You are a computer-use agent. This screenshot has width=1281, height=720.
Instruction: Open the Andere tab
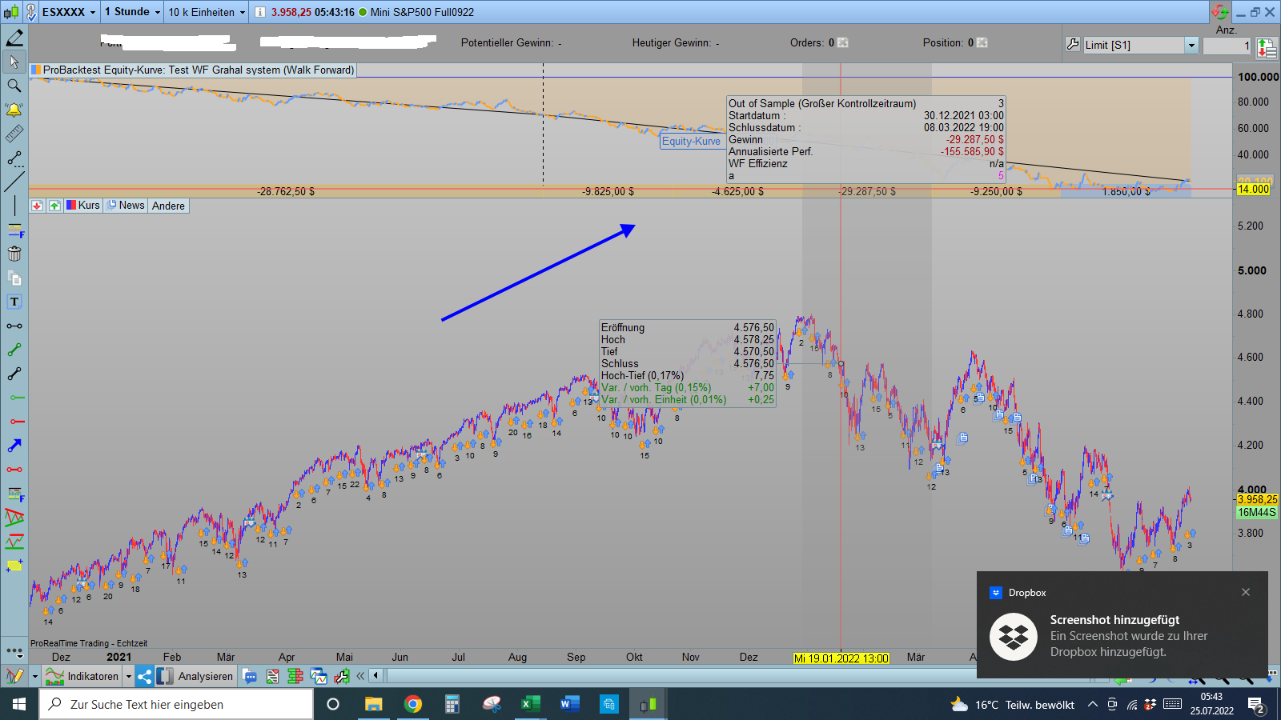coord(168,206)
